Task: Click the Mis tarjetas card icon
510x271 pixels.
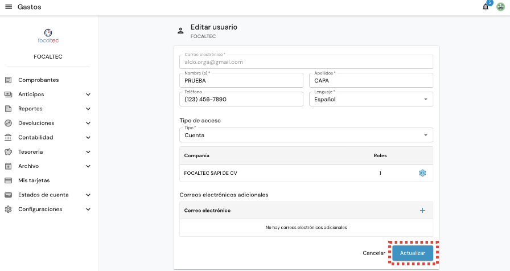Action: (x=8, y=180)
